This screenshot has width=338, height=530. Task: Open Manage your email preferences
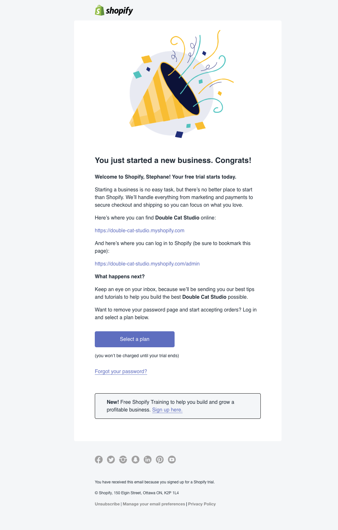pos(154,504)
